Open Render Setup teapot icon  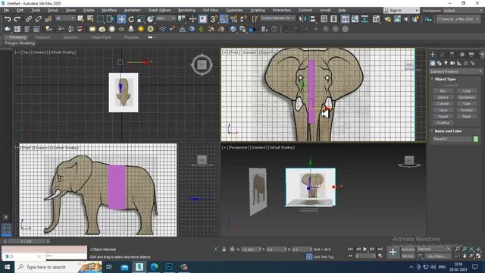(387, 19)
